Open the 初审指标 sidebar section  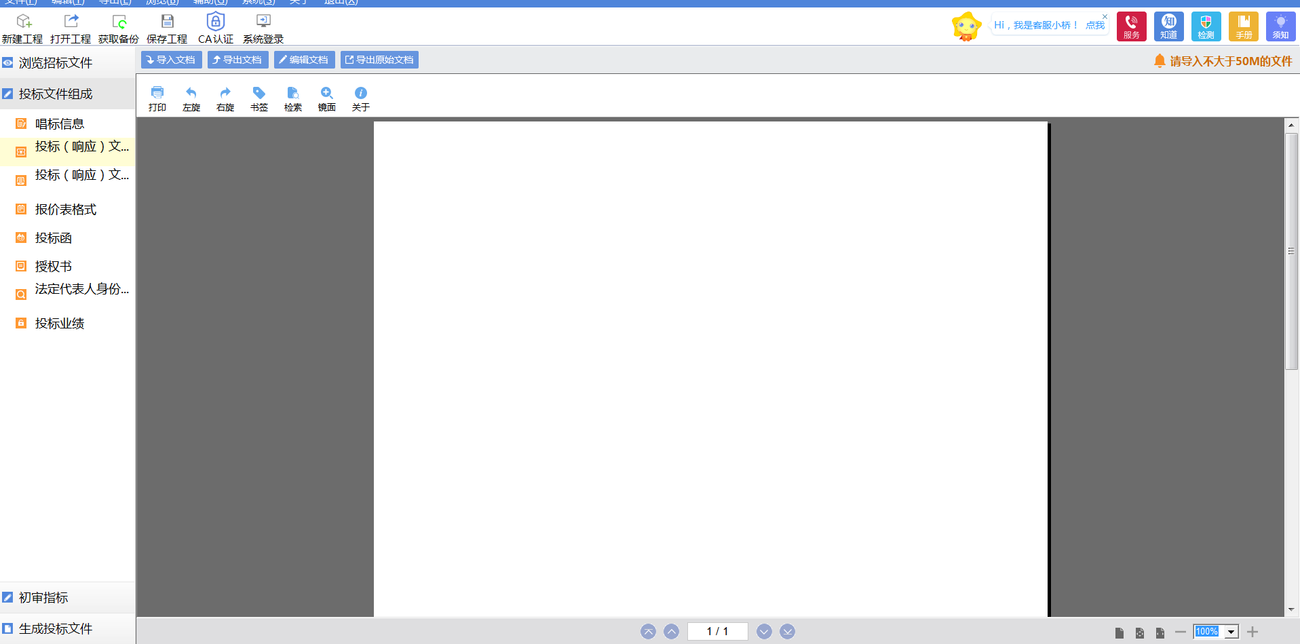coord(68,597)
